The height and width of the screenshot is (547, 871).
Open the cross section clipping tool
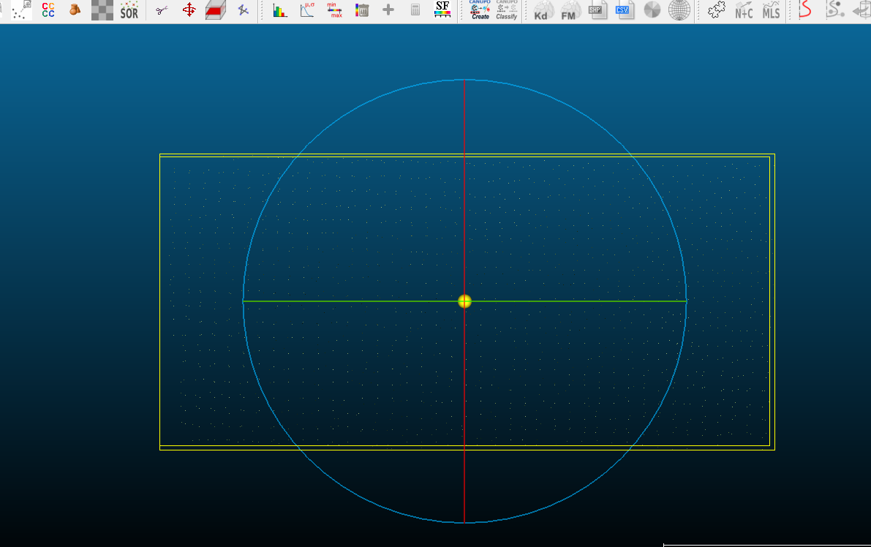click(215, 11)
